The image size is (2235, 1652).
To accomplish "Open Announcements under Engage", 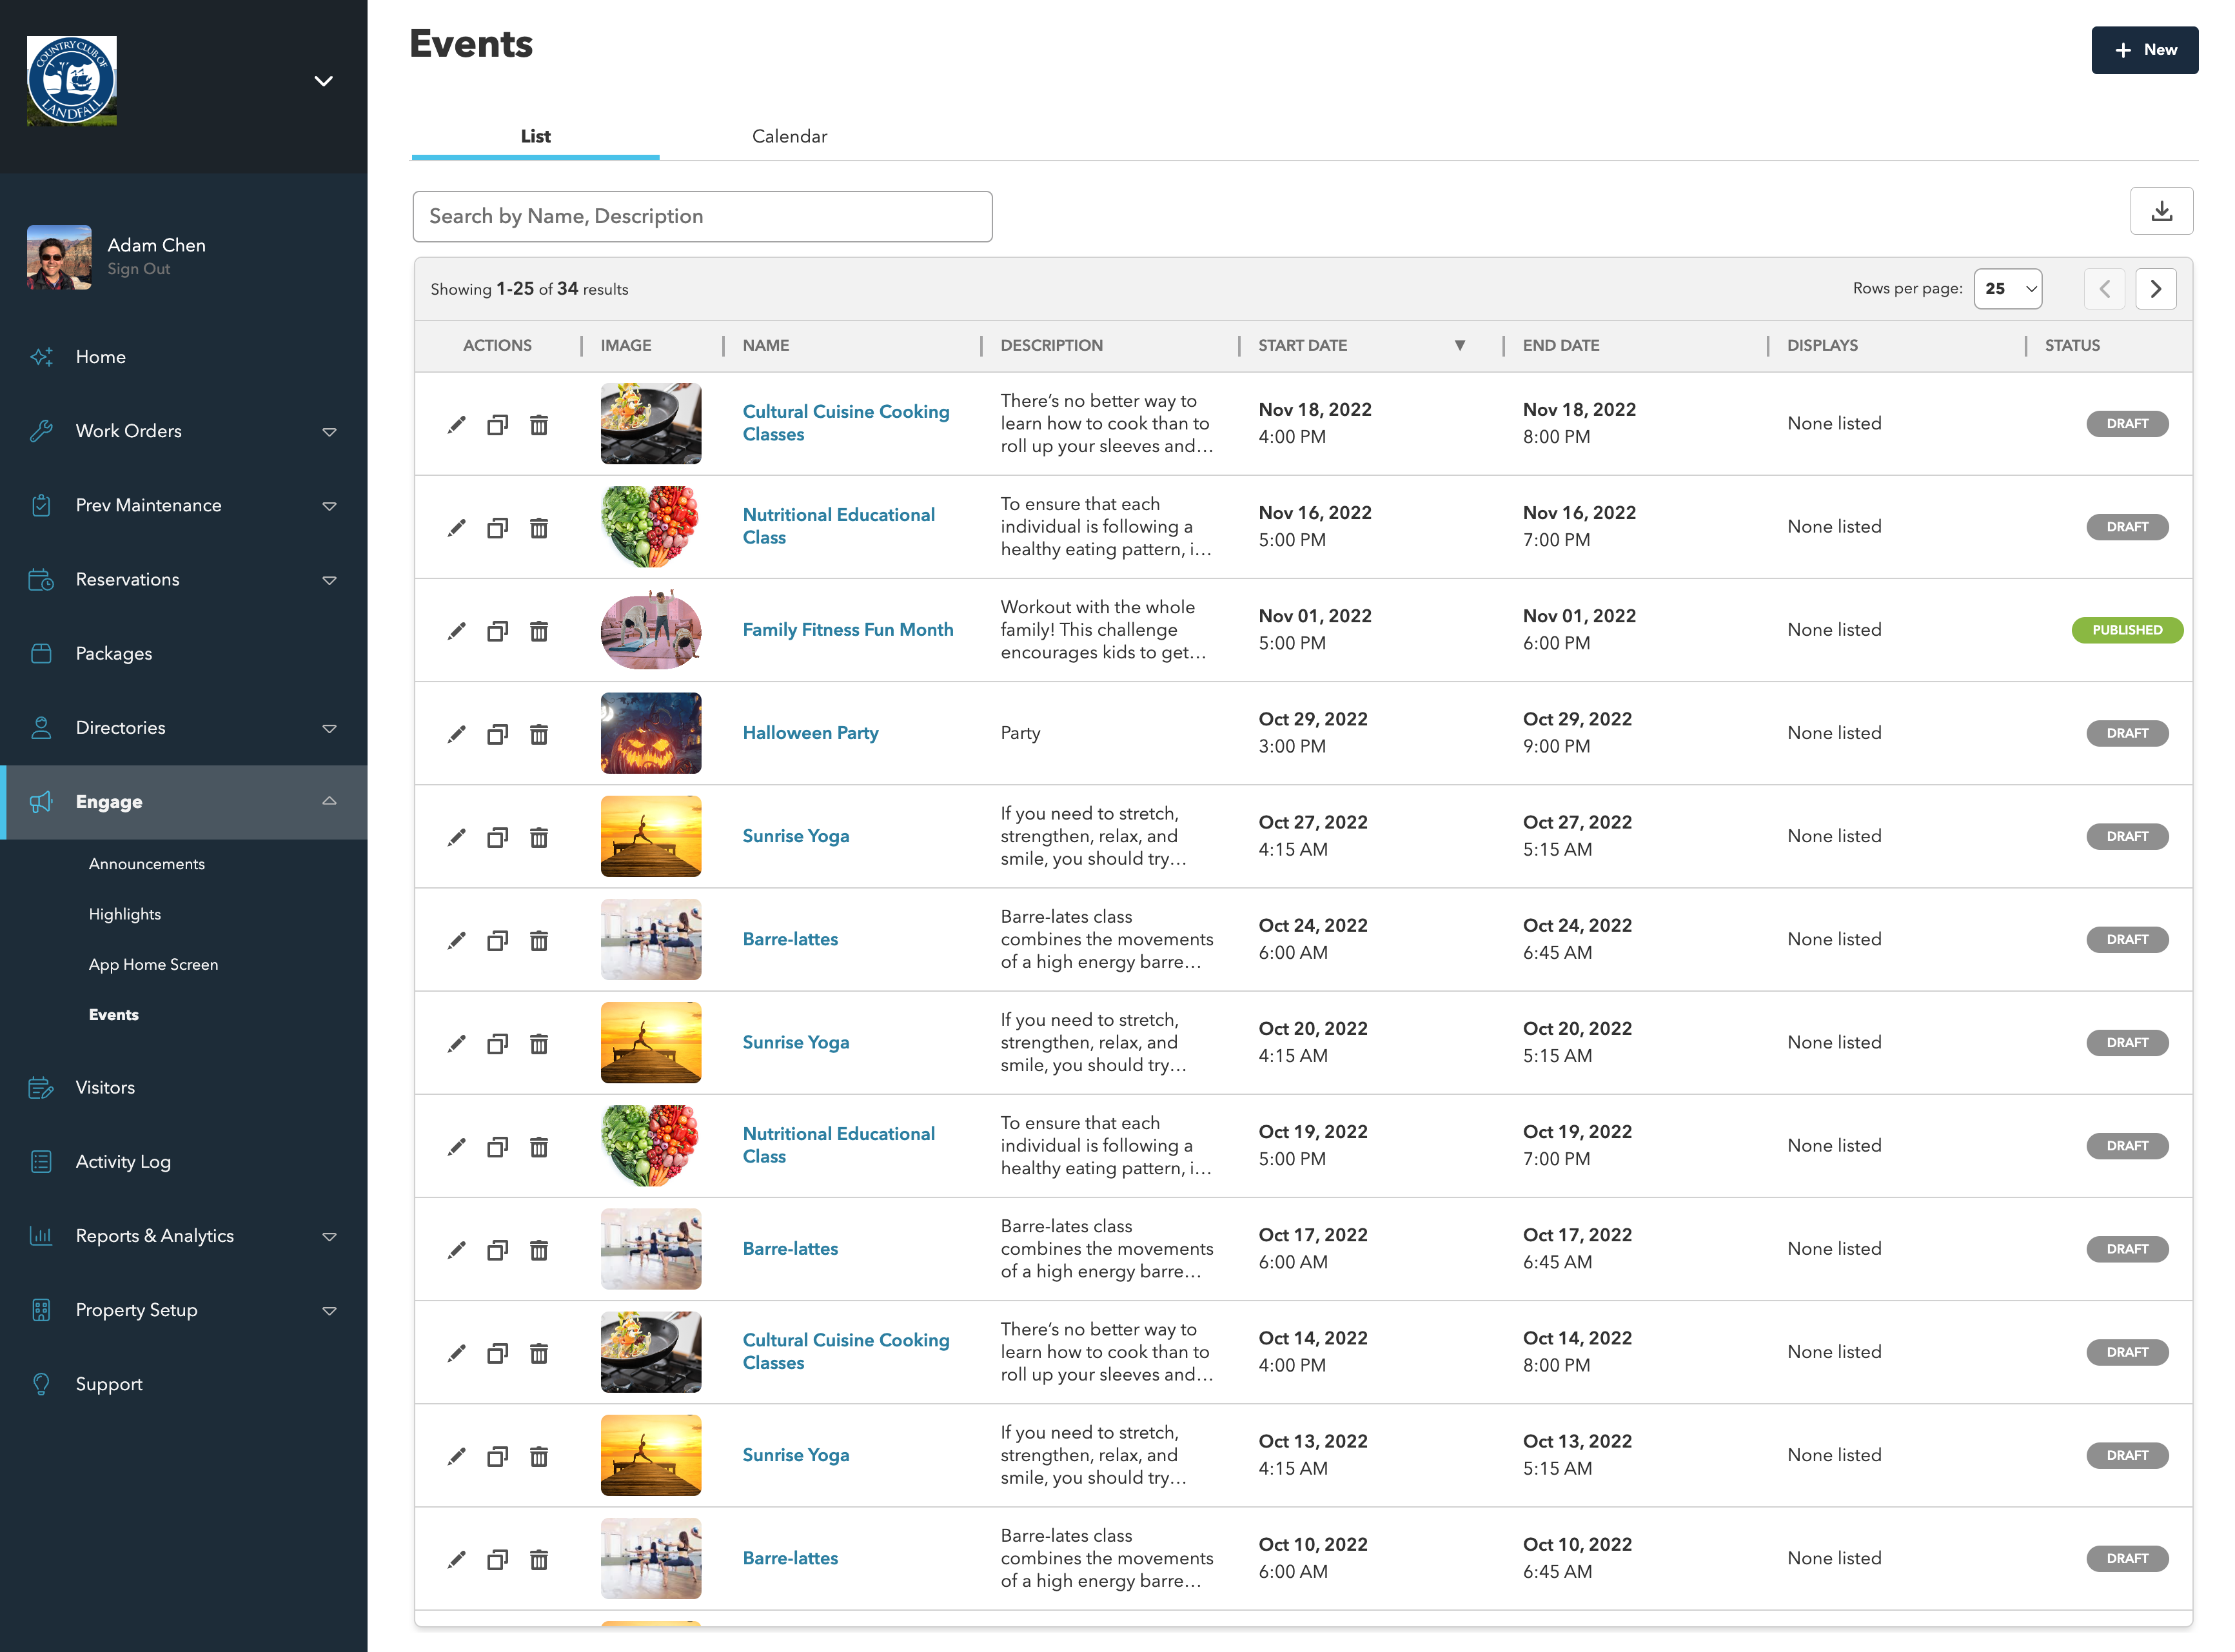I will [x=147, y=864].
